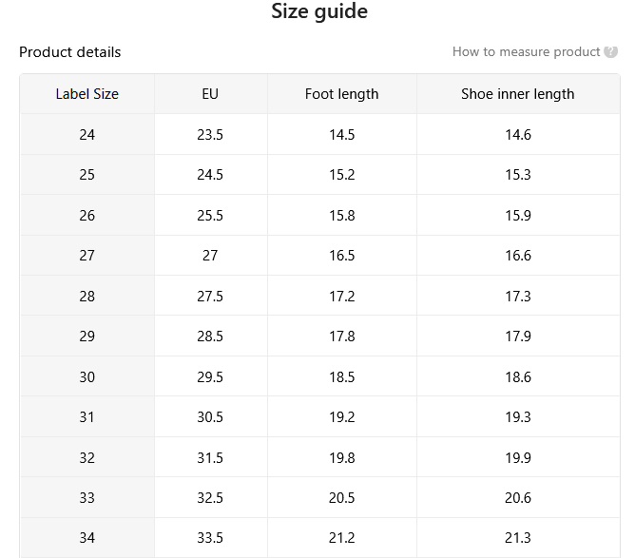Select the EU column header
Screen dimensions: 635x558
click(x=210, y=94)
